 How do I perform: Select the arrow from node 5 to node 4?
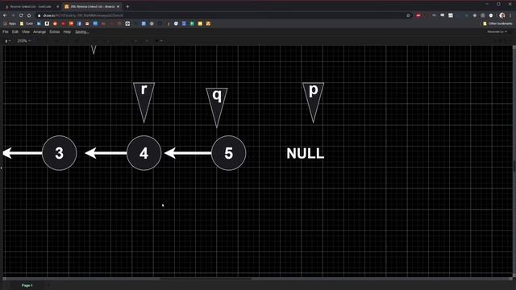[188, 153]
